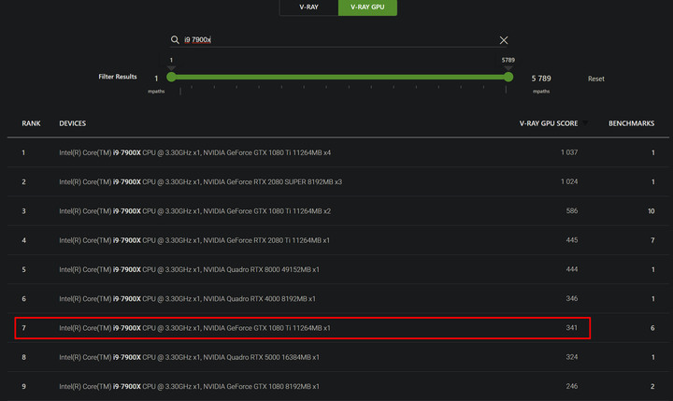Clear the search with the X icon
This screenshot has width=673, height=401.
point(504,40)
